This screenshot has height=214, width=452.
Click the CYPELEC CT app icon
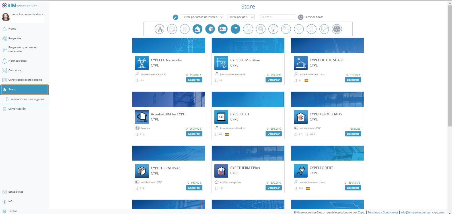(221, 117)
